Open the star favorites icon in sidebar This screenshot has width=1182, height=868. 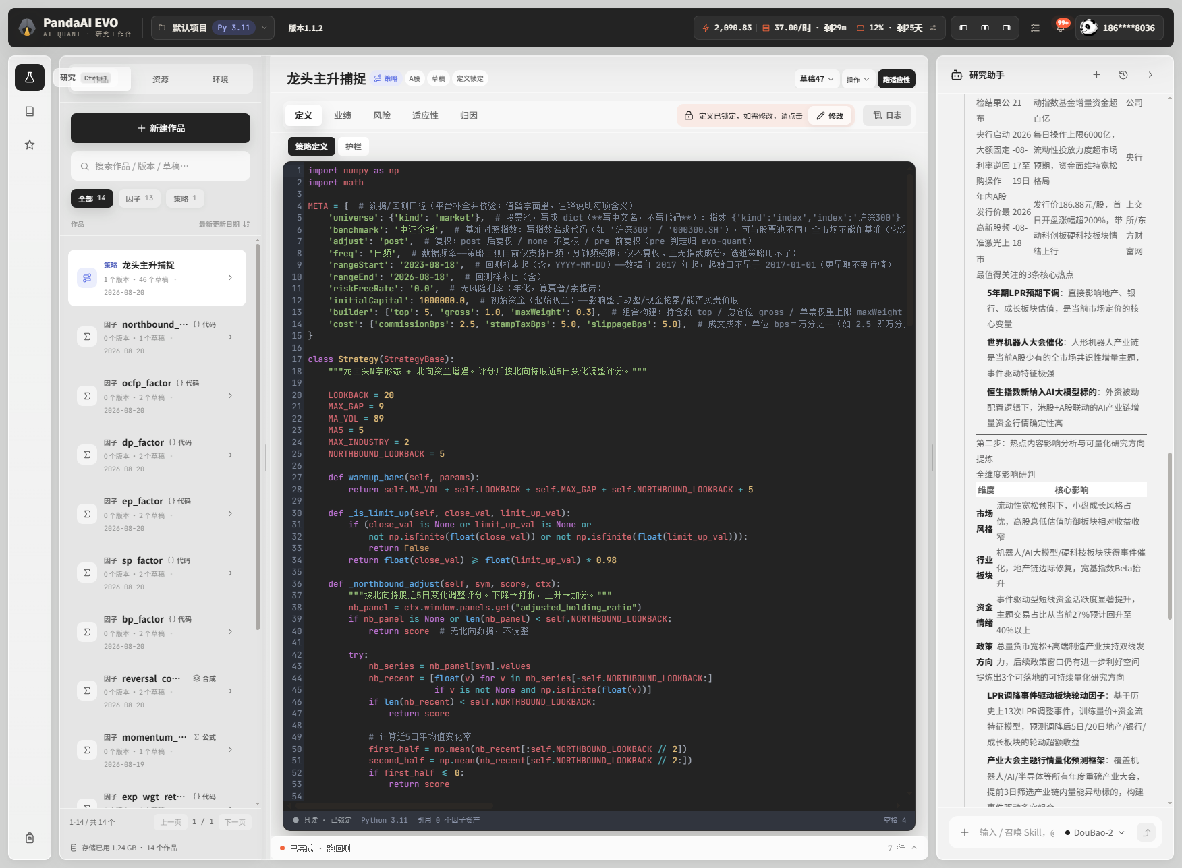30,144
